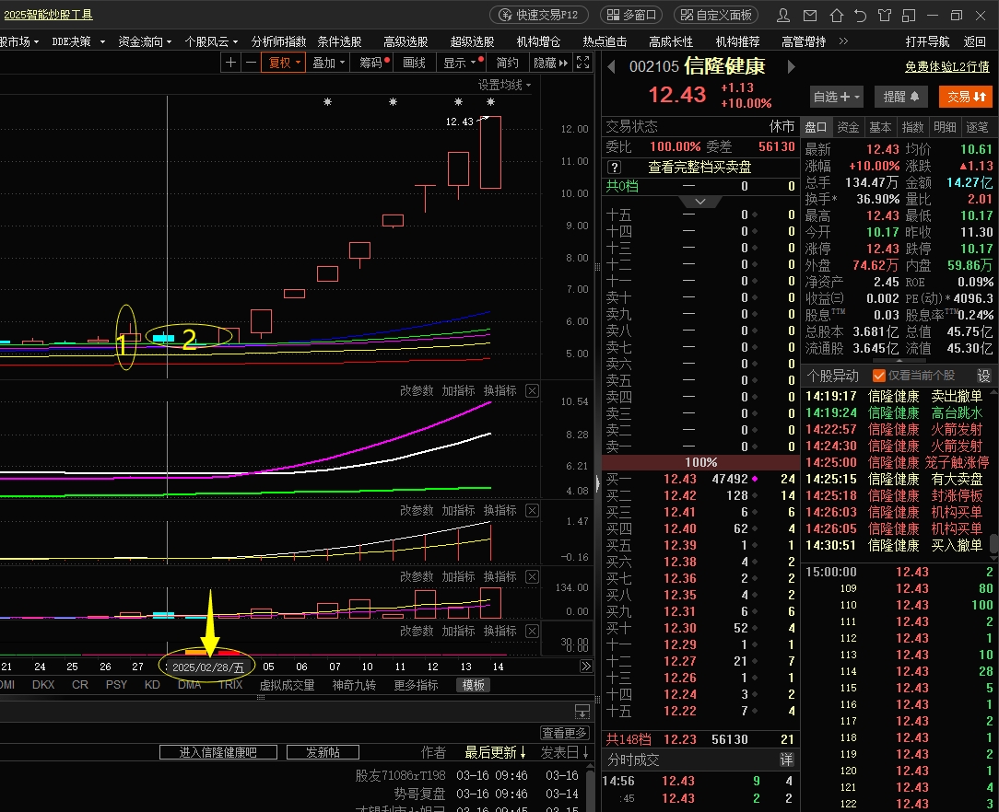Open 资金流向 menu dropdown

(145, 41)
